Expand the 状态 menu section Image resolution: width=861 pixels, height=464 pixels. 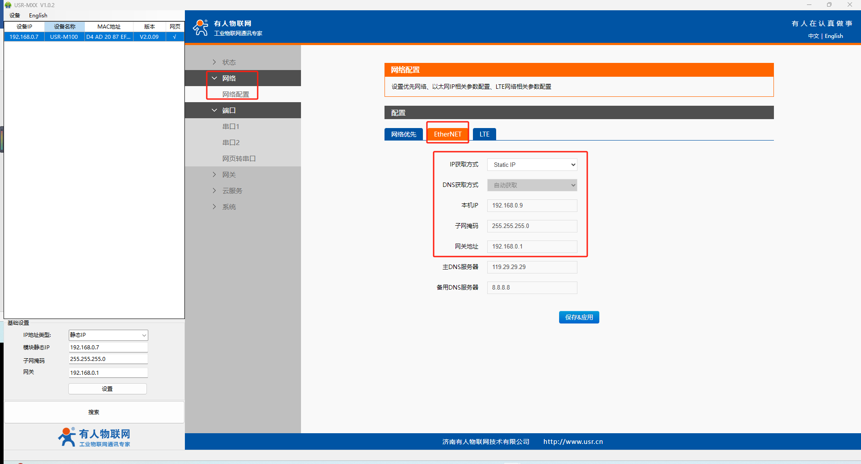coord(229,62)
